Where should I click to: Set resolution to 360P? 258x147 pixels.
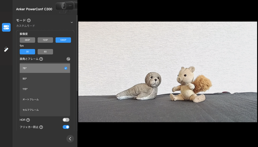pos(27,40)
